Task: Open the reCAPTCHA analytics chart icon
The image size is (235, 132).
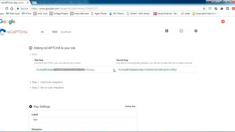Action: (167, 31)
